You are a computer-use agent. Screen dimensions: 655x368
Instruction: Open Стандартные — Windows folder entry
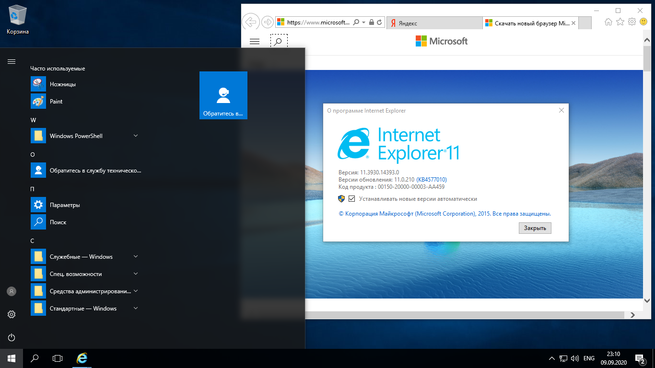86,308
